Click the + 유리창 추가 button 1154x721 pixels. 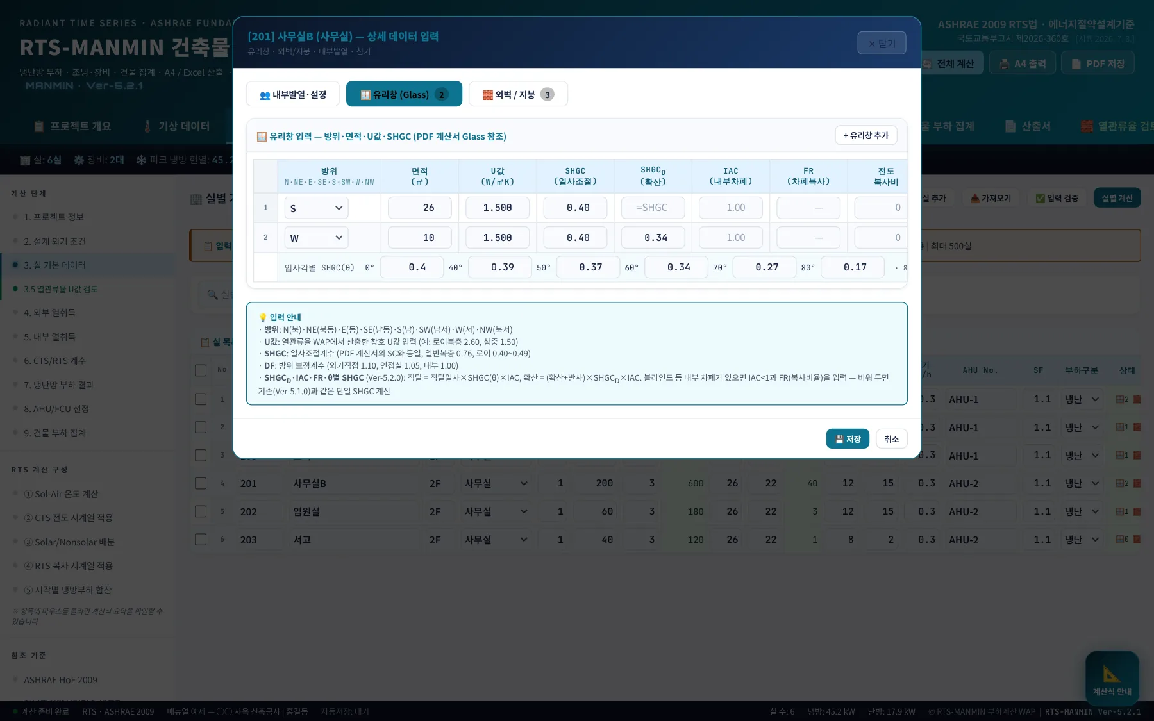865,135
